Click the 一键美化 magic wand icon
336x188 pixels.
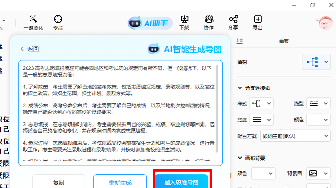coord(34,19)
